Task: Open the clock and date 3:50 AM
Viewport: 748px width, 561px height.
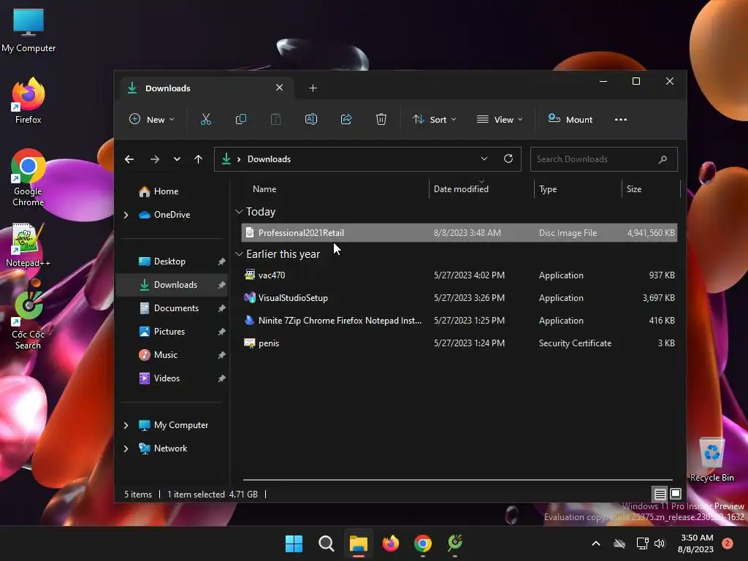Action: 696,543
